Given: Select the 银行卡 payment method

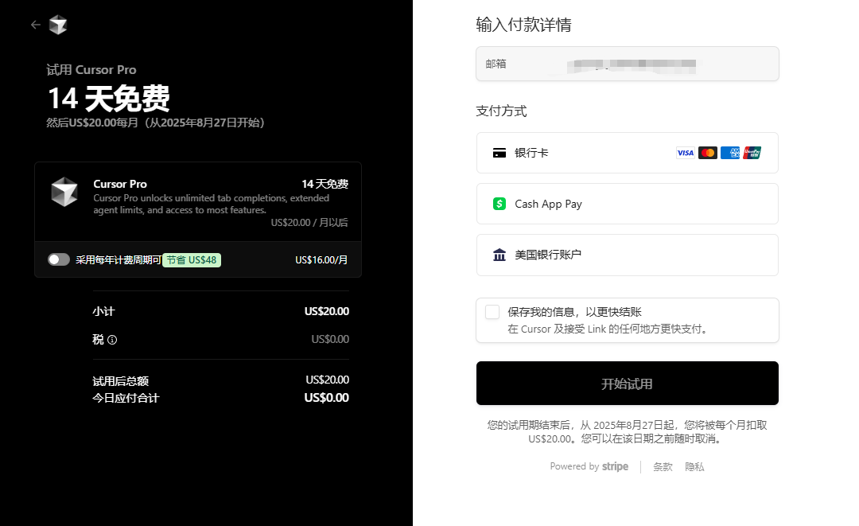Looking at the screenshot, I should pyautogui.click(x=627, y=153).
